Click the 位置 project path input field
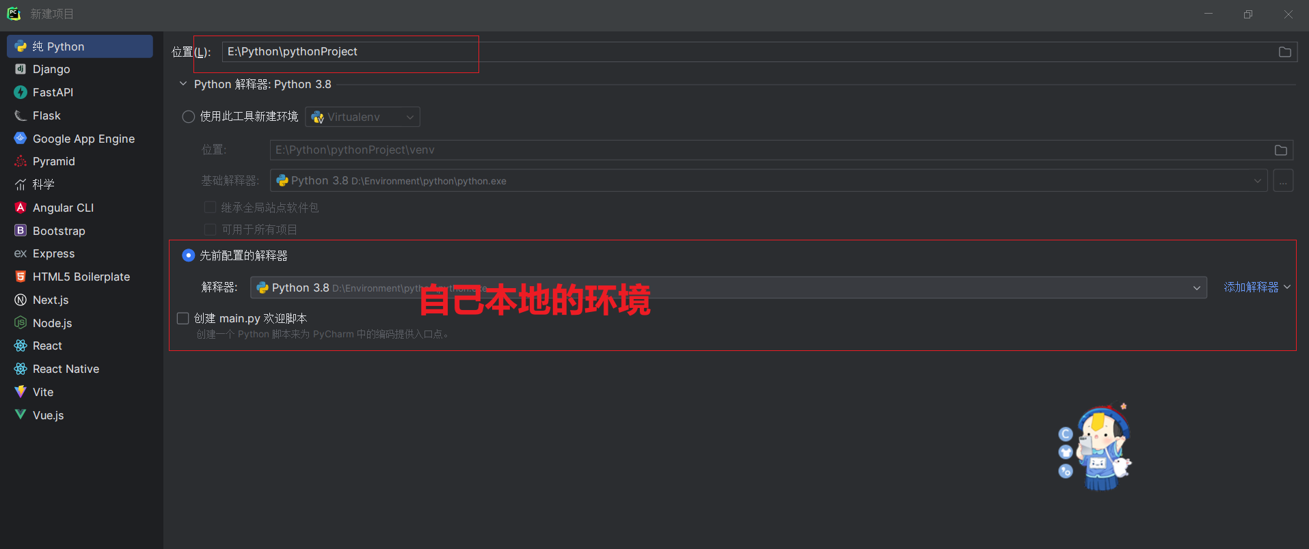Viewport: 1309px width, 549px height. tap(759, 52)
